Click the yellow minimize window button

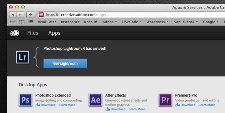point(17,7)
